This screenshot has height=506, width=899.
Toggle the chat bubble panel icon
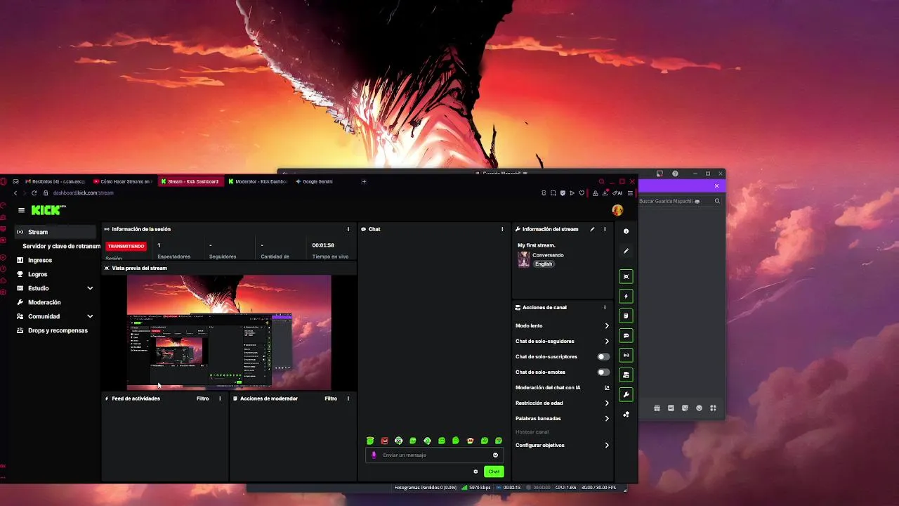click(626, 335)
